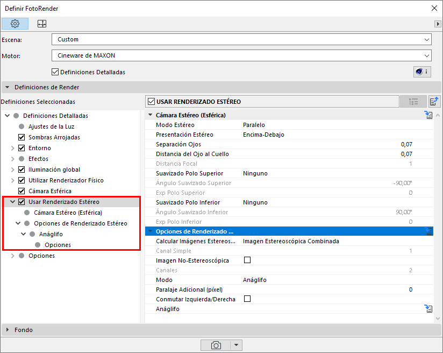The height and width of the screenshot is (353, 443).
Task: Toggle Cámara Esférica checkbox
Action: [x=22, y=191]
